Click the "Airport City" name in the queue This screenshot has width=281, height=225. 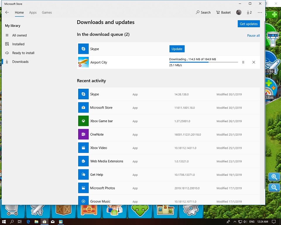point(99,62)
